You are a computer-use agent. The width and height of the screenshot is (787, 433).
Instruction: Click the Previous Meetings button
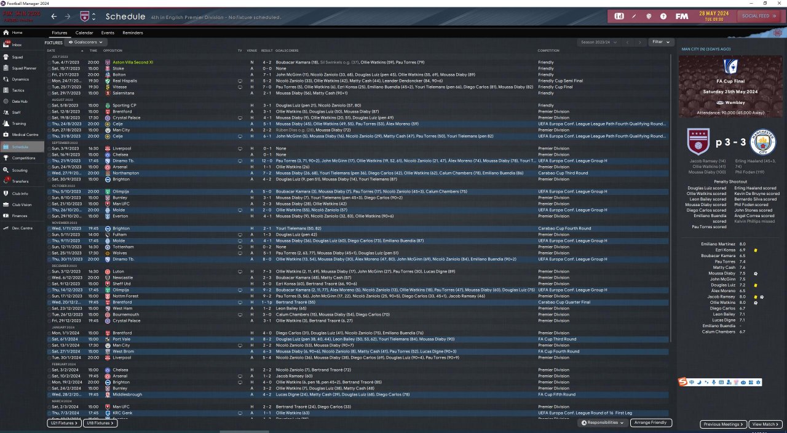pos(723,424)
